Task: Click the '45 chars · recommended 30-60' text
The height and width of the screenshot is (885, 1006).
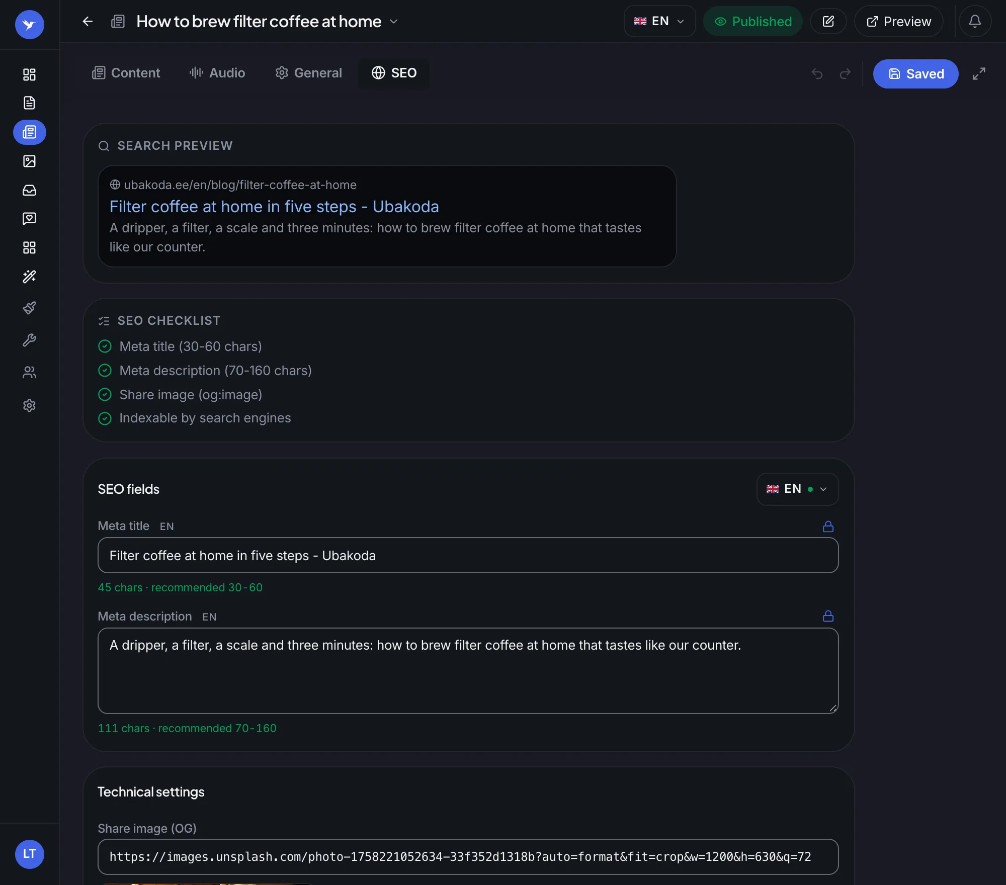Action: (180, 587)
